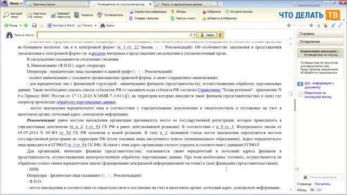Open Быстрый поиск quick search
This screenshot has height=195, width=347.
coord(13,15)
